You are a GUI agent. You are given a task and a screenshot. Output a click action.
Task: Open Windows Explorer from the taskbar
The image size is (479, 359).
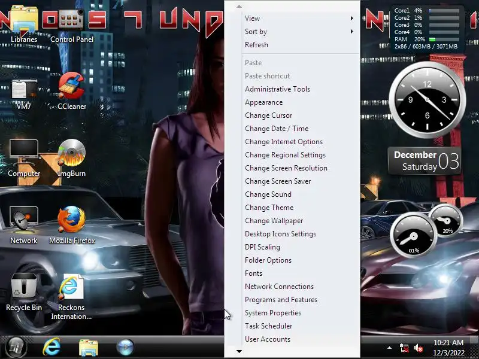pyautogui.click(x=88, y=348)
